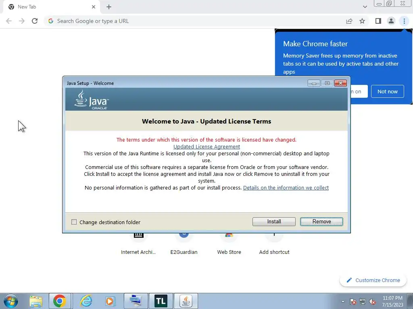Focus the Search Google or type a URL field
Viewport: 413px width, 309px height.
[x=195, y=21]
